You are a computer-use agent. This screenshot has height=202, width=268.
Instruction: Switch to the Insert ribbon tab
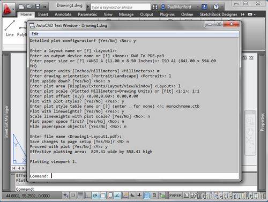[x=43, y=14]
